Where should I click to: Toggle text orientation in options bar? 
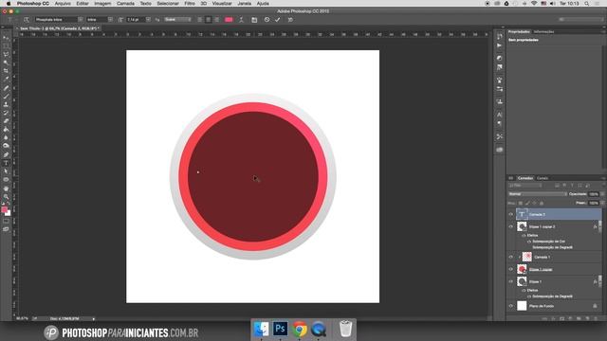27,19
